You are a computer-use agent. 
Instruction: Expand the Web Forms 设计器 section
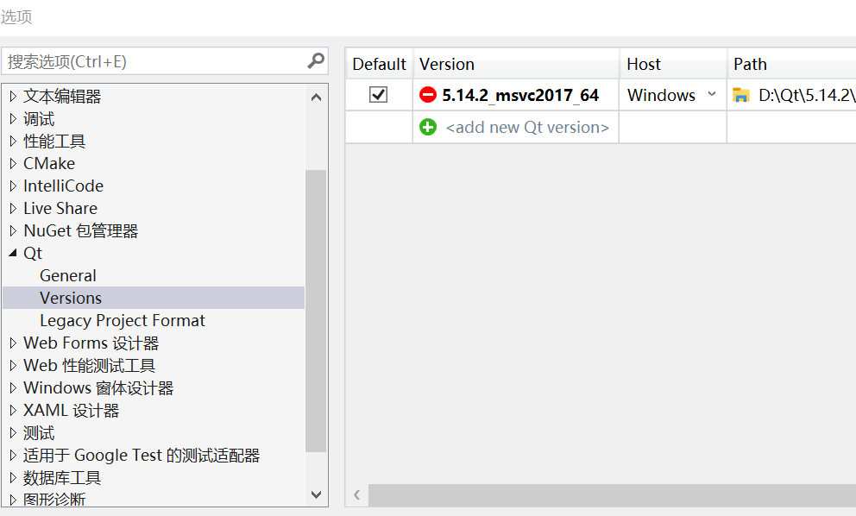click(x=13, y=343)
